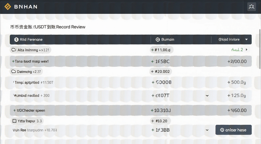Click the BNHAN brand name text
Image resolution: width=261 pixels, height=144 pixels.
26,7
